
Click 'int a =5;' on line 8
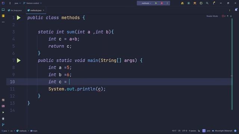pos(60,68)
